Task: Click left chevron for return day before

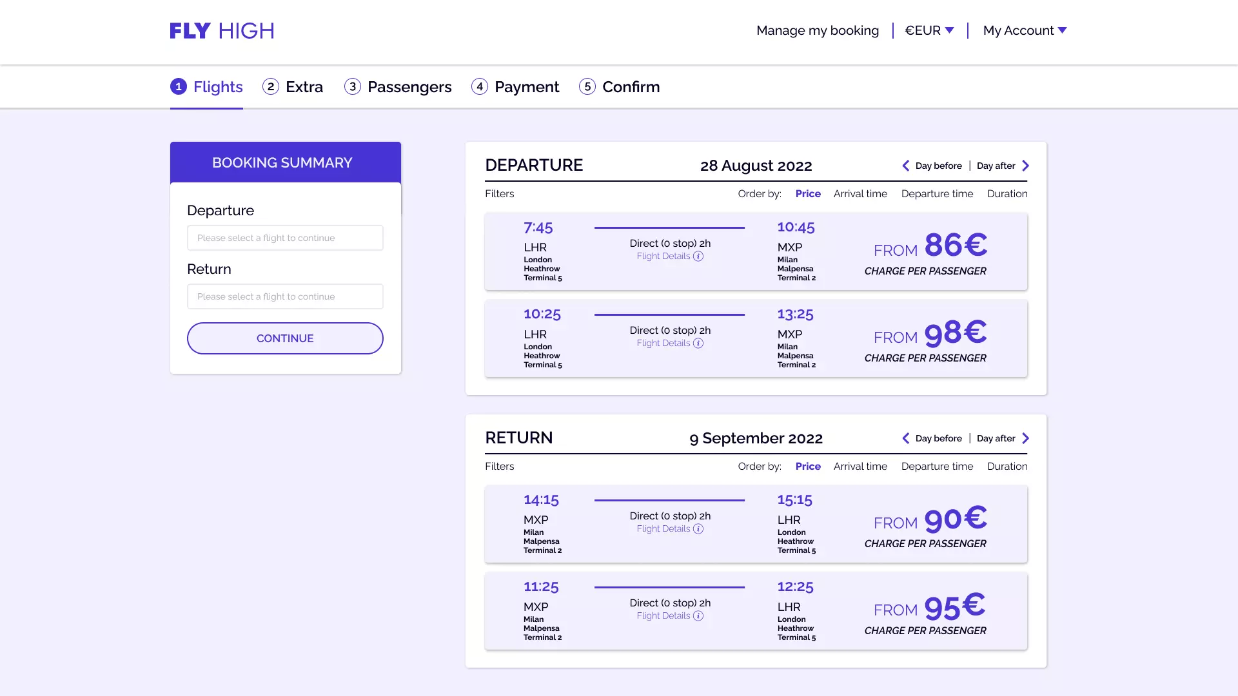Action: click(x=905, y=438)
